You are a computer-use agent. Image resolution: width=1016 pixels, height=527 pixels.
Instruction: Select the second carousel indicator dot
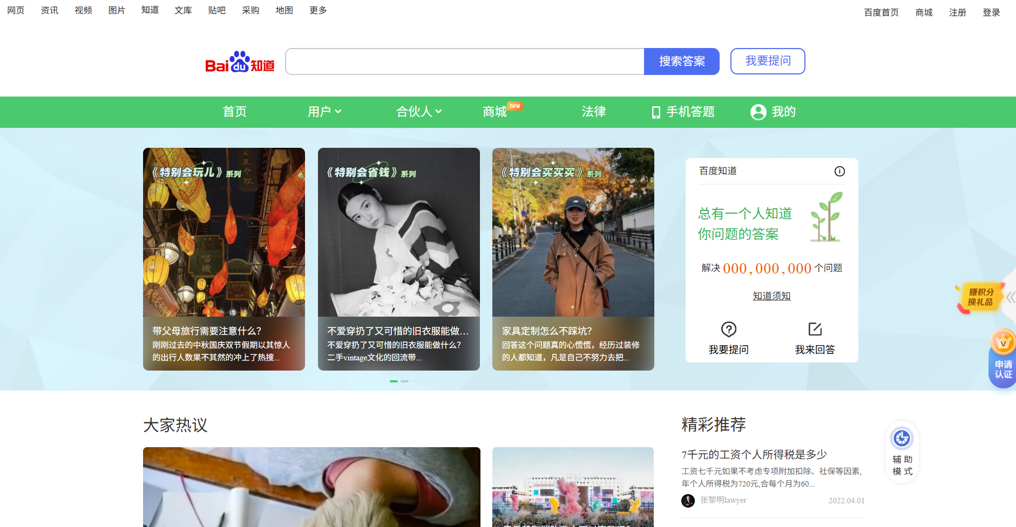pyautogui.click(x=405, y=381)
